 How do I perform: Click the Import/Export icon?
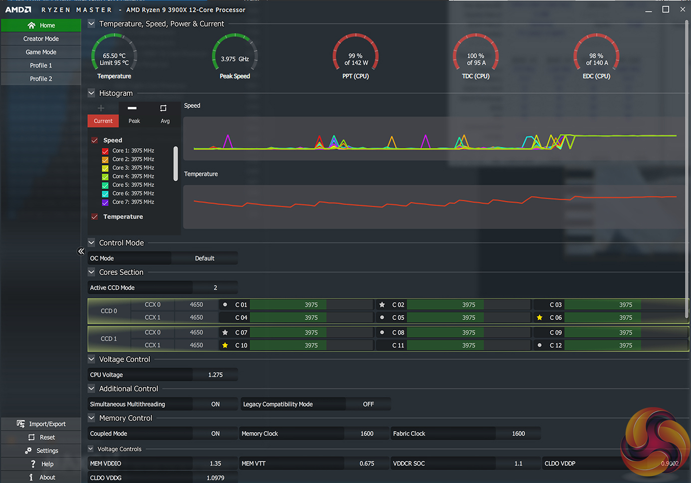click(20, 424)
